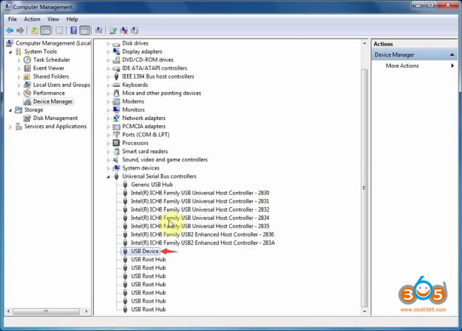The height and width of the screenshot is (331, 462).
Task: Click the device list scroll down arrow
Action: click(365, 311)
